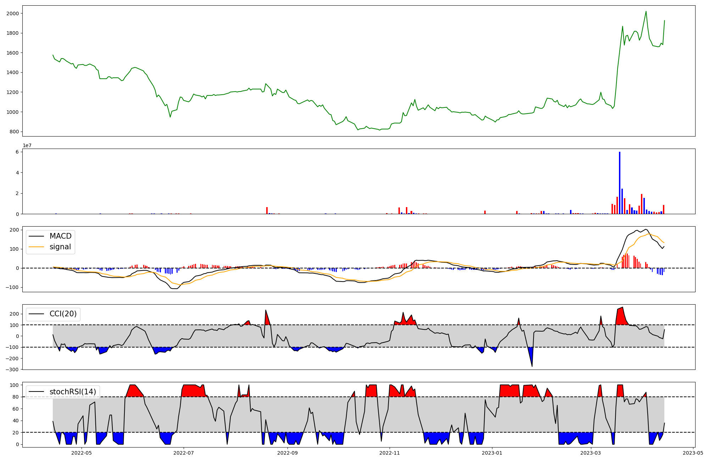Image resolution: width=709 pixels, height=461 pixels.
Task: Click the 2022-05 date tick label
Action: [82, 452]
